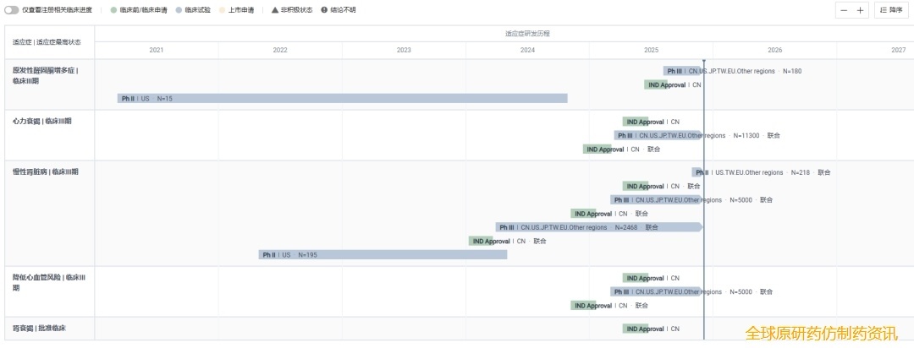Open the 慢性肾脏病 临床III期 indication row
Screen dimensions: 914x348
tap(46, 172)
